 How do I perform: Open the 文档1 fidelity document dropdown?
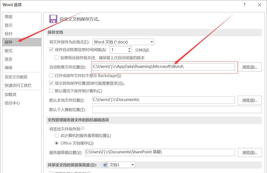pyautogui.click(x=118, y=165)
